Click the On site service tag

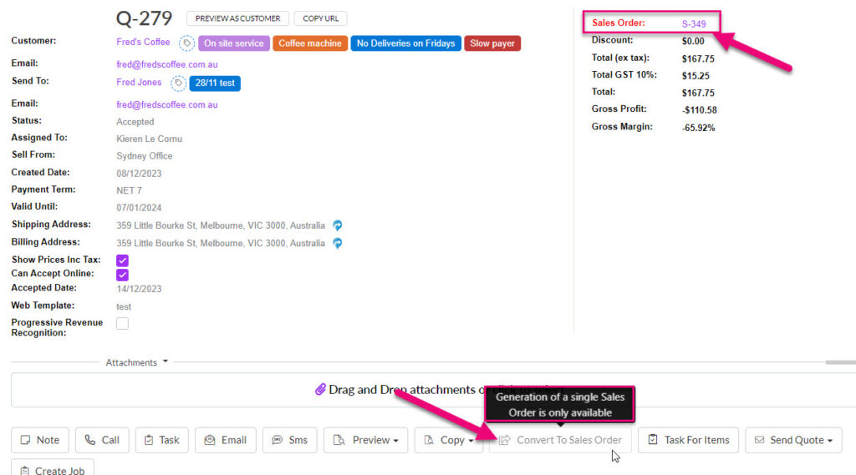tap(234, 43)
